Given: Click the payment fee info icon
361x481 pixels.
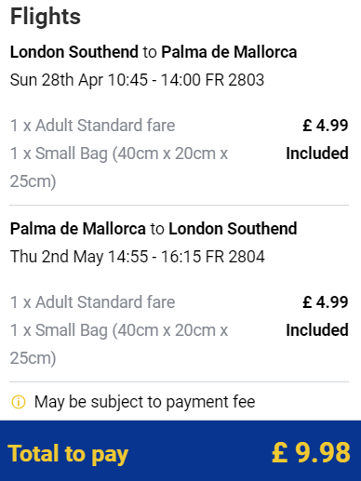Looking at the screenshot, I should pos(19,402).
